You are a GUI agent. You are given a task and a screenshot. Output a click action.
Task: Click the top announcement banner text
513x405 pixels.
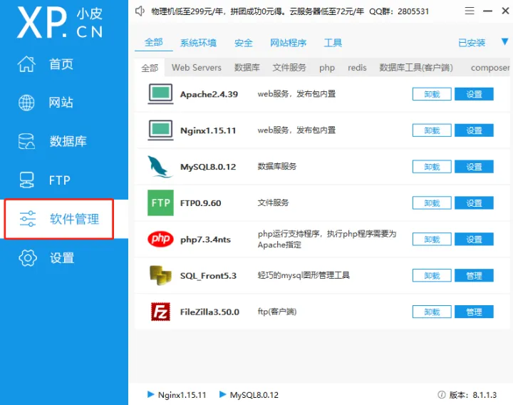click(x=290, y=11)
